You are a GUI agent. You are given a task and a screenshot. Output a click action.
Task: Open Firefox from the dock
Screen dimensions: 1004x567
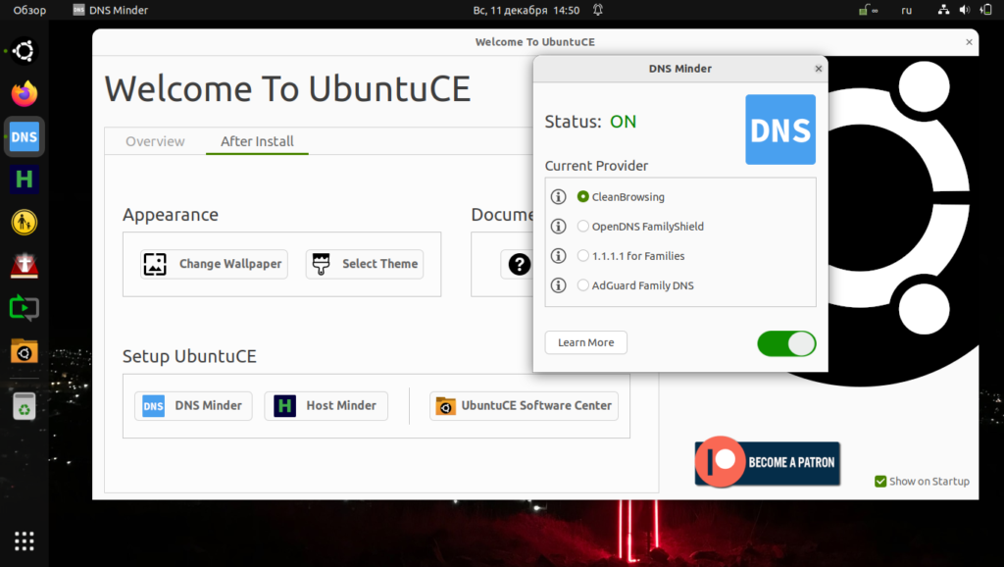(24, 93)
